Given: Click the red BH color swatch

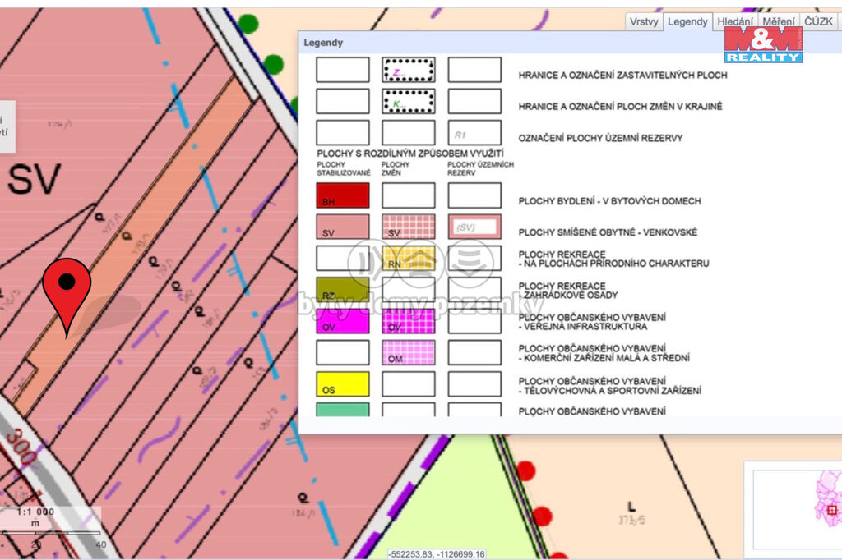Looking at the screenshot, I should 343,195.
